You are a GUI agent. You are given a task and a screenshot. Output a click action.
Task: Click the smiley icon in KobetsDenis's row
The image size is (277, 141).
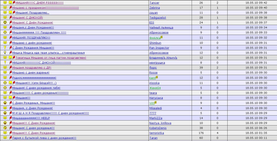5,127
